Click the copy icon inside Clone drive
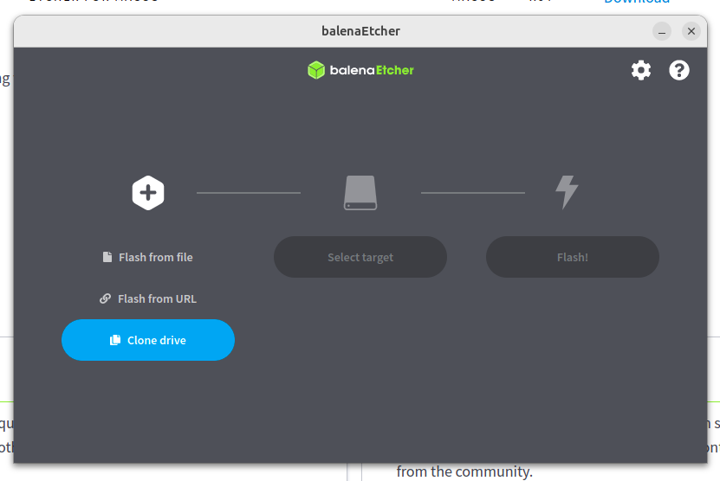The height and width of the screenshot is (481, 720). pyautogui.click(x=114, y=340)
